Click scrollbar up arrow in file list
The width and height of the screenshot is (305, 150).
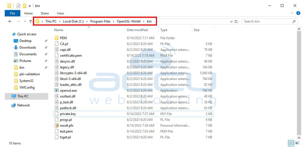pyautogui.click(x=299, y=29)
